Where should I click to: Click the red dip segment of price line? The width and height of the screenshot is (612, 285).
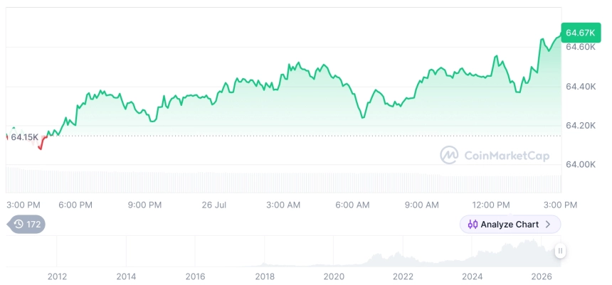42,144
